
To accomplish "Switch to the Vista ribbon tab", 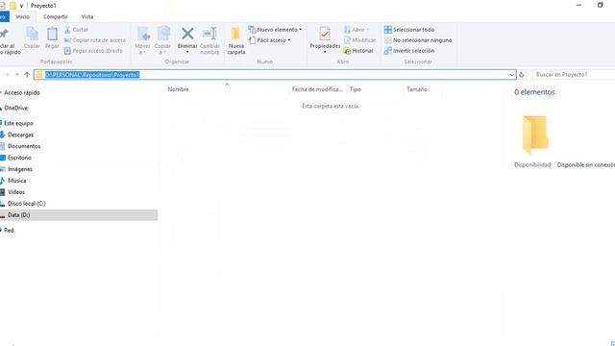I will 87,17.
